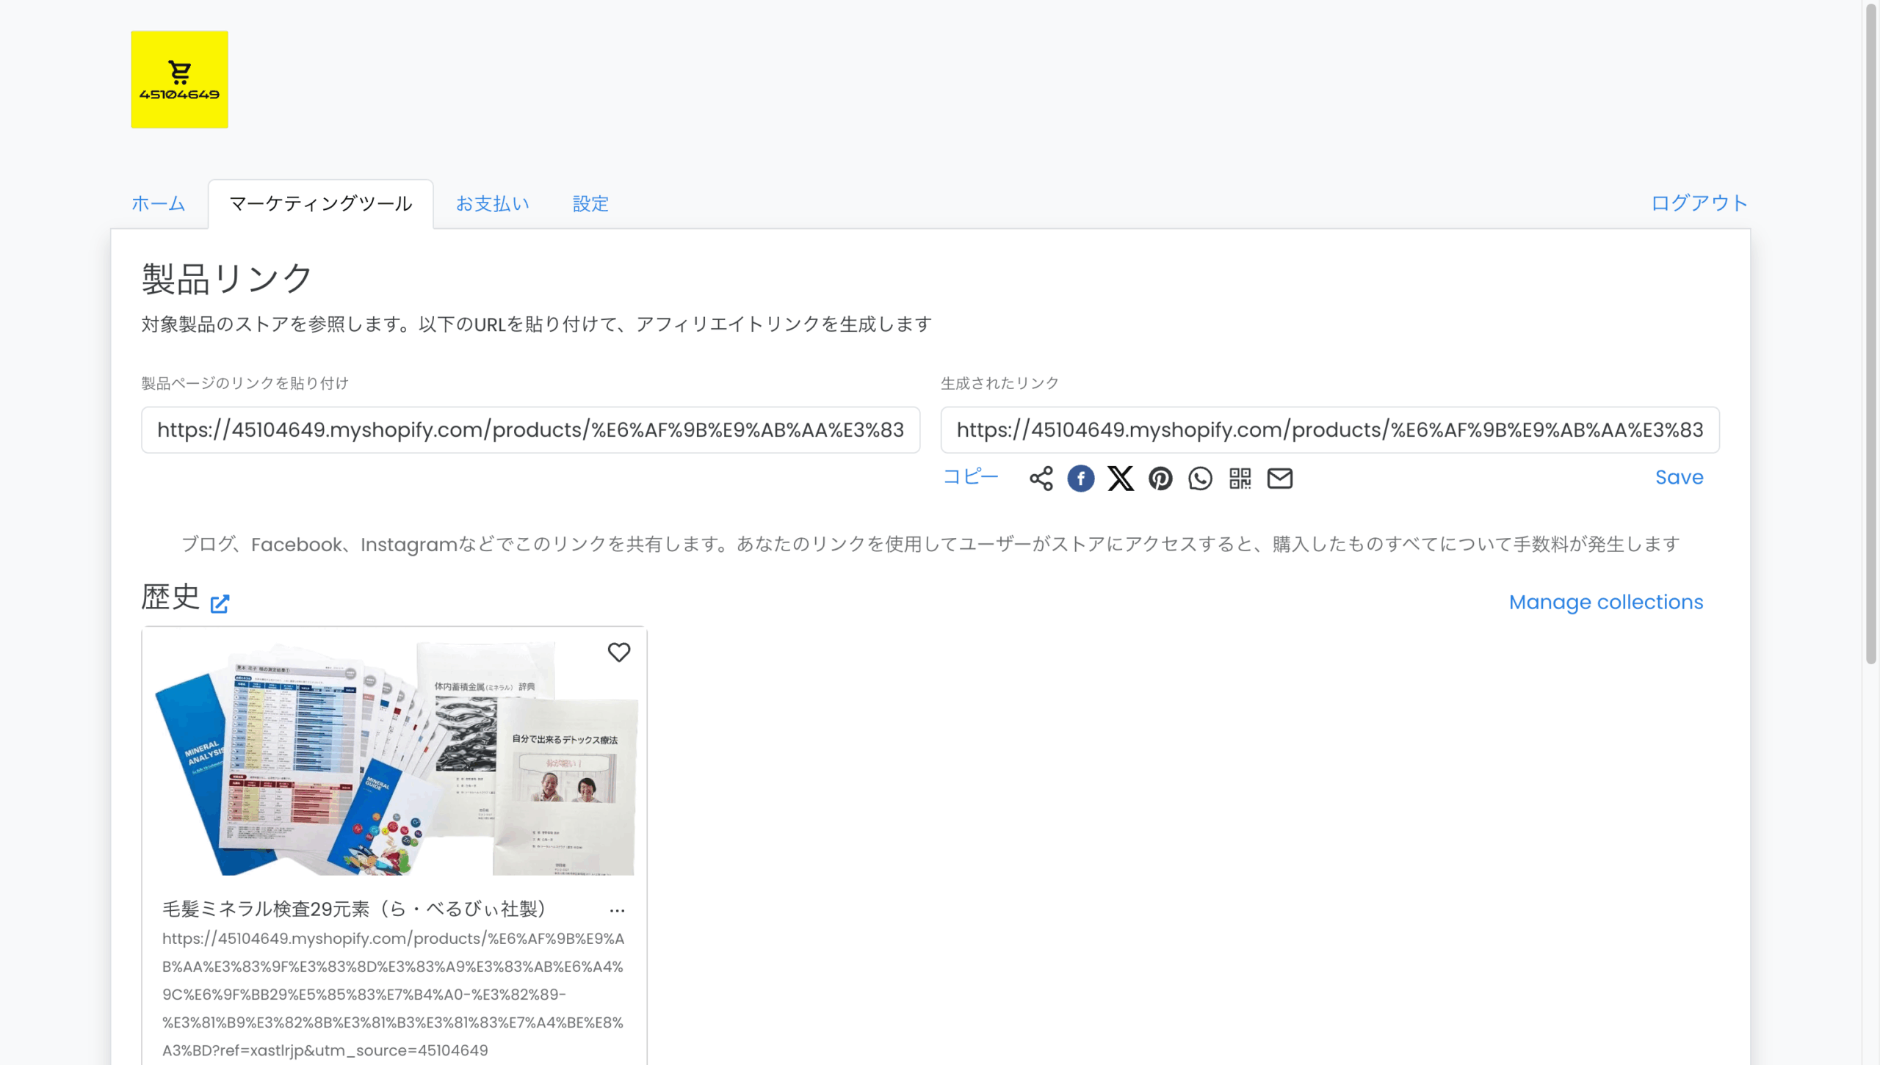
Task: Click the hair mineral test product thumbnail
Action: (394, 756)
